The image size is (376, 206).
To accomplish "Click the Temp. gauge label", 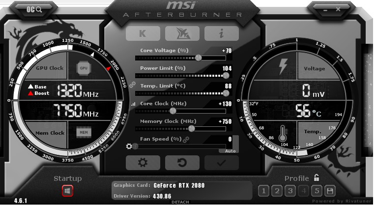I will click(313, 131).
